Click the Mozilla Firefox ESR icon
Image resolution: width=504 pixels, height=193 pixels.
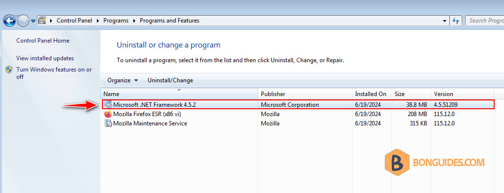click(108, 114)
